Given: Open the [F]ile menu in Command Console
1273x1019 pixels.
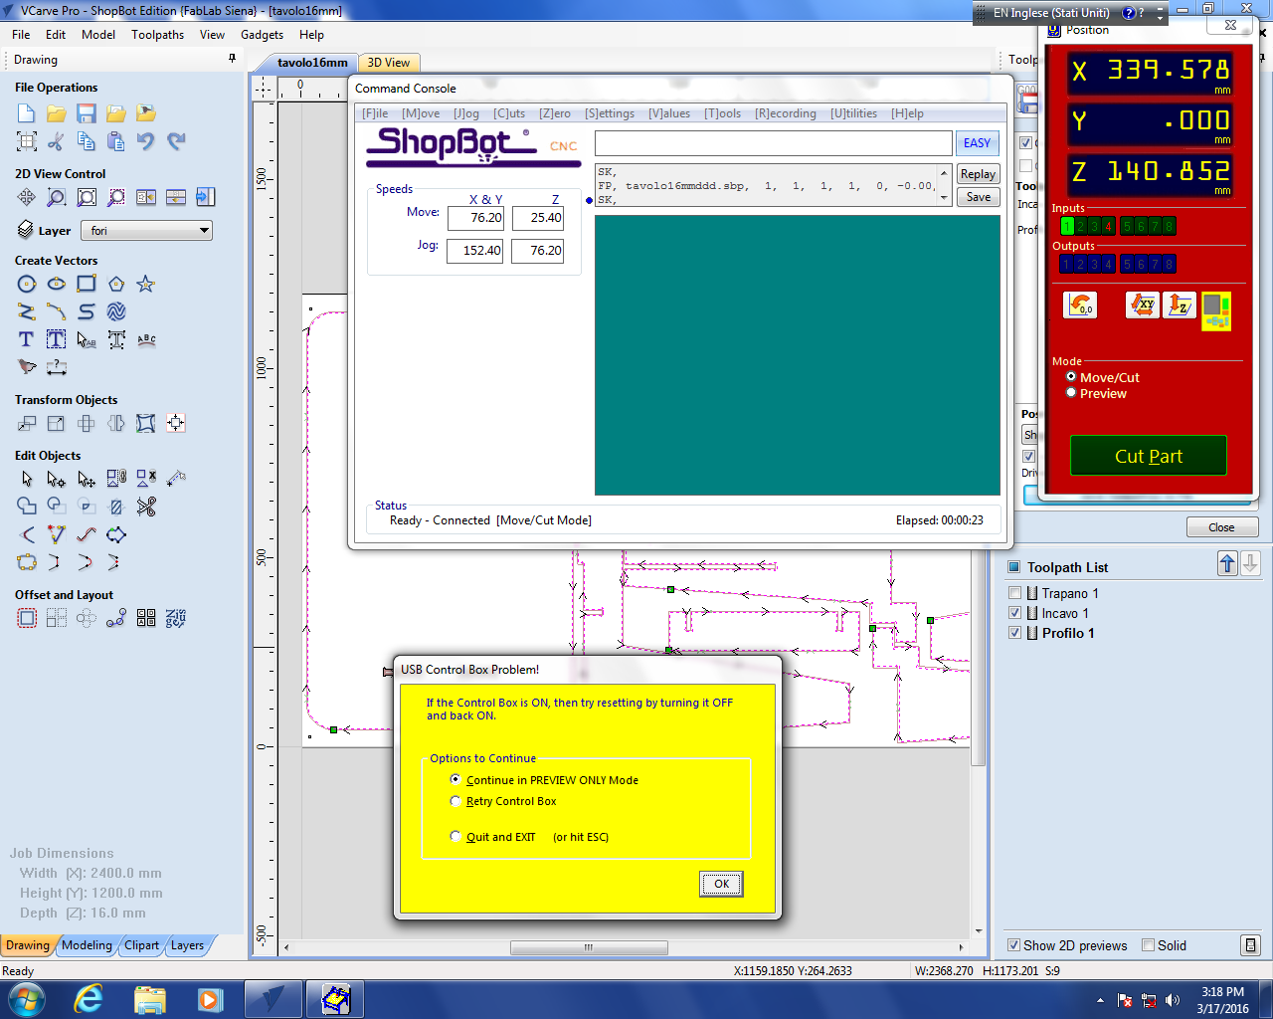Looking at the screenshot, I should click(375, 113).
